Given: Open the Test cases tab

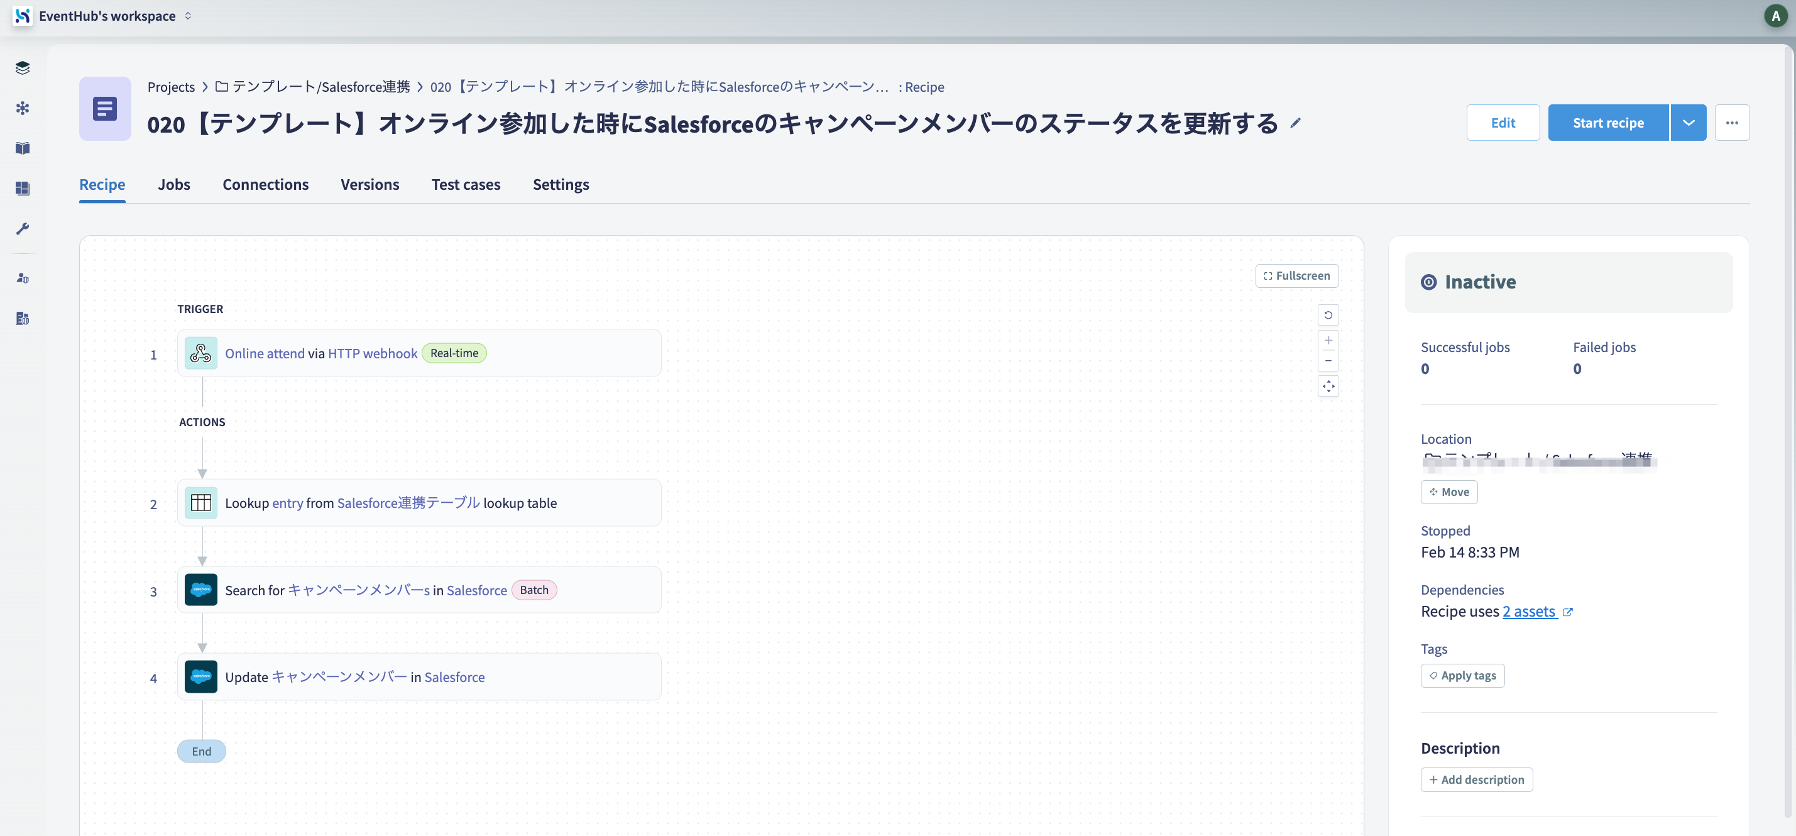Looking at the screenshot, I should coord(466,184).
